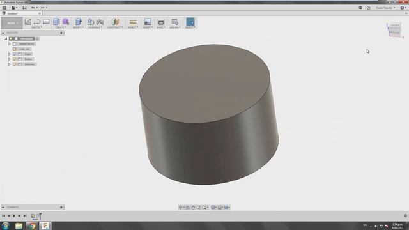The height and width of the screenshot is (230, 409).
Task: Select the Press Pull modify icon
Action: 78,22
